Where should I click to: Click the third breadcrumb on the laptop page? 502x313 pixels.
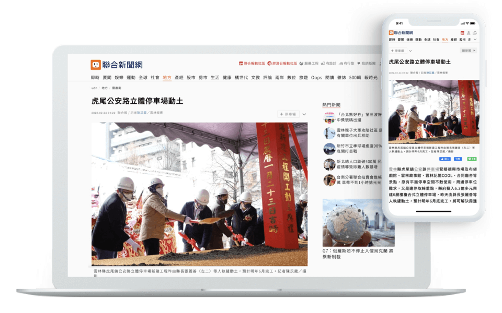click(x=117, y=88)
